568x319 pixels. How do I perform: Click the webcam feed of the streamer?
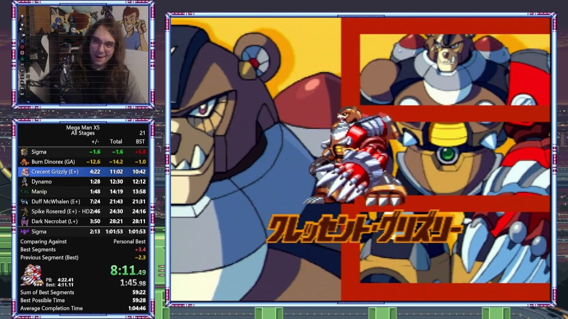(x=83, y=54)
